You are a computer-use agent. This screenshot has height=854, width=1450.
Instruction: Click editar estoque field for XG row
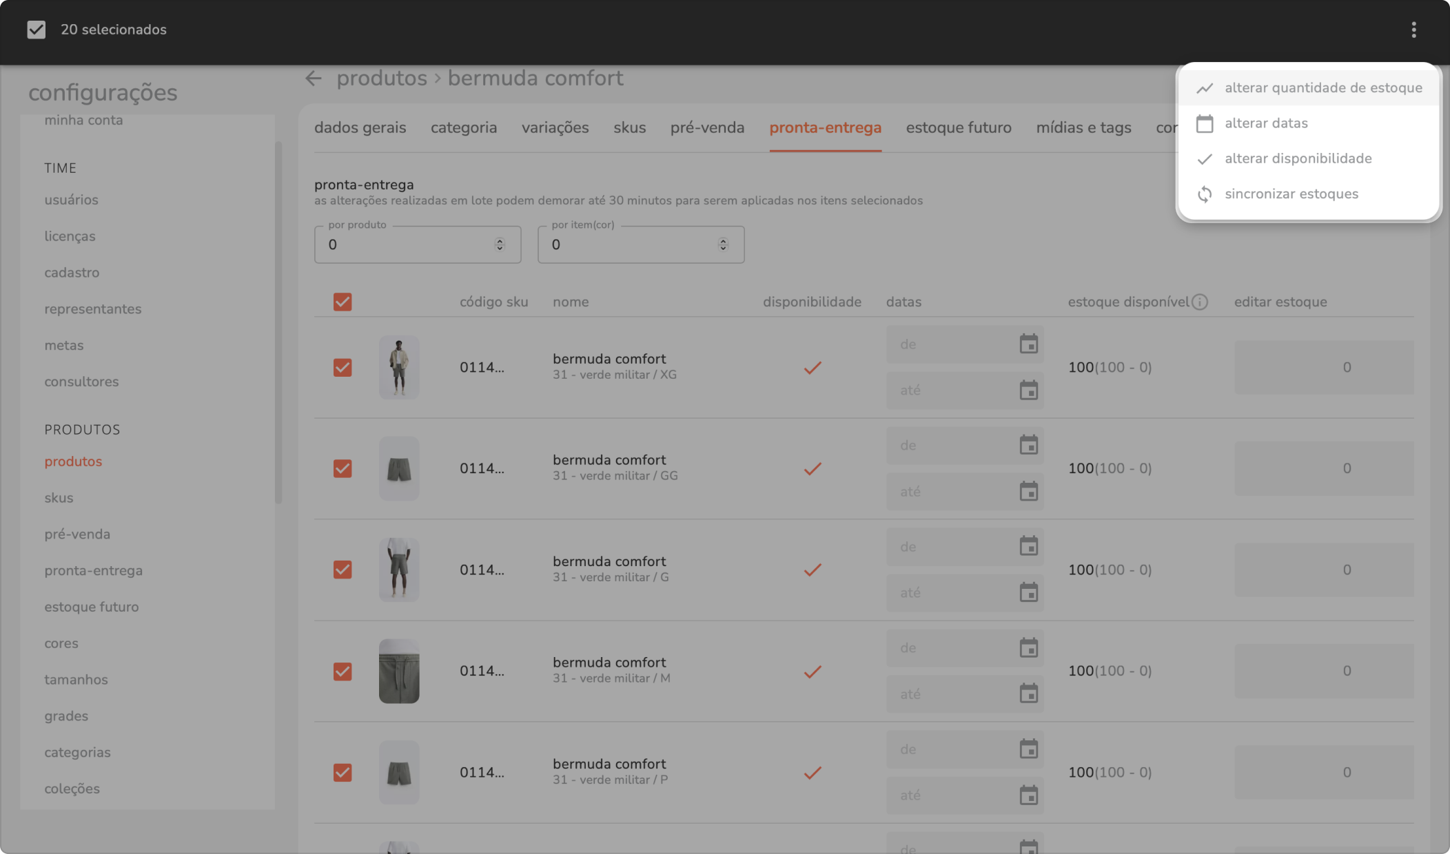1323,368
